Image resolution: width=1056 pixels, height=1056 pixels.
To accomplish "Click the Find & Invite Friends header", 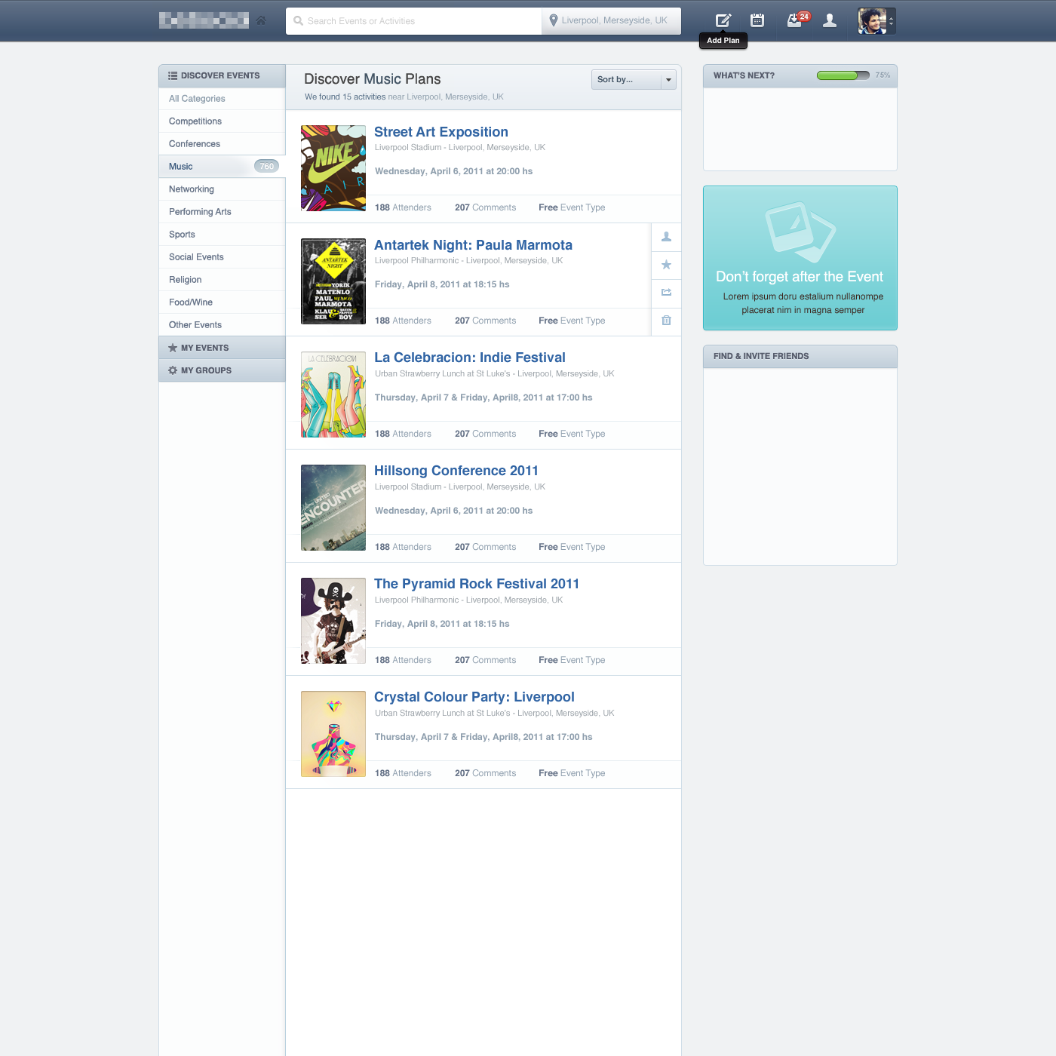I will [800, 356].
